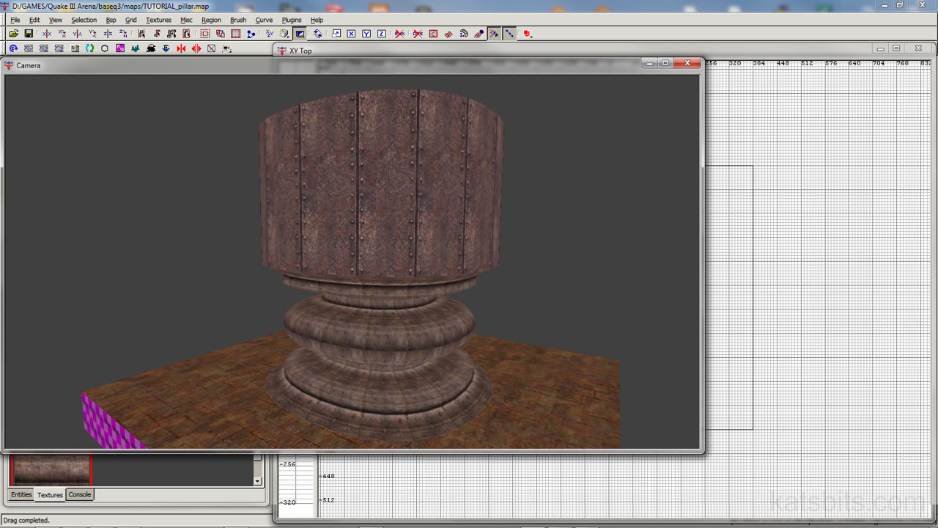
Task: Click the blue Z view axis button
Action: pos(382,34)
